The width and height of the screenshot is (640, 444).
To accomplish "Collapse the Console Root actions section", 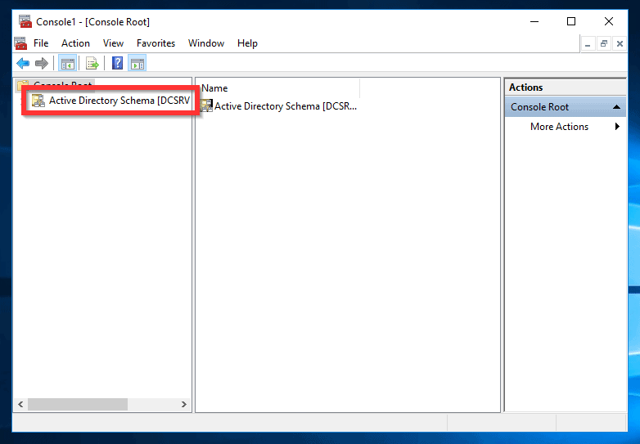I will click(x=616, y=107).
